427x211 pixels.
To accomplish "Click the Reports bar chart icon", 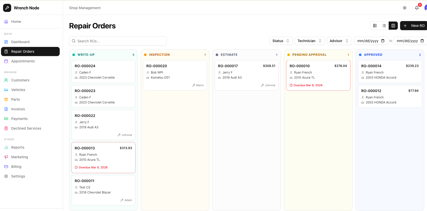I will (x=6, y=147).
